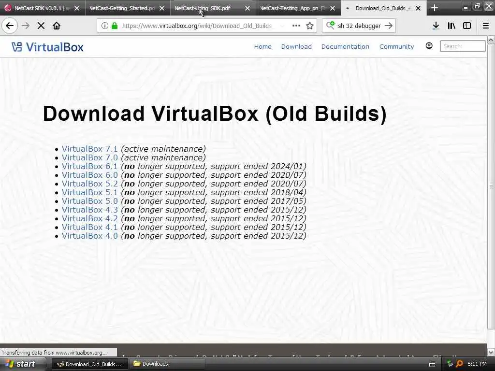Click 'support ended 2024/01' text
Screen dimensions: 495x371
[x=258, y=166]
